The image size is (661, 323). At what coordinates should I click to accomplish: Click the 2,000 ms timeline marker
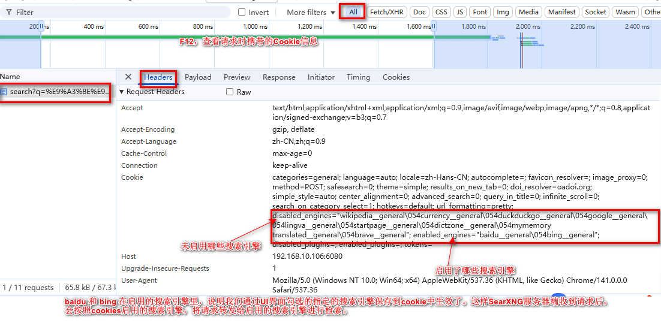pos(528,26)
